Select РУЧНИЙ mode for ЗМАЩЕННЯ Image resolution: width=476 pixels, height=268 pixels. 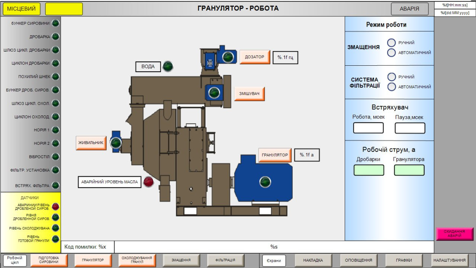[x=391, y=43]
